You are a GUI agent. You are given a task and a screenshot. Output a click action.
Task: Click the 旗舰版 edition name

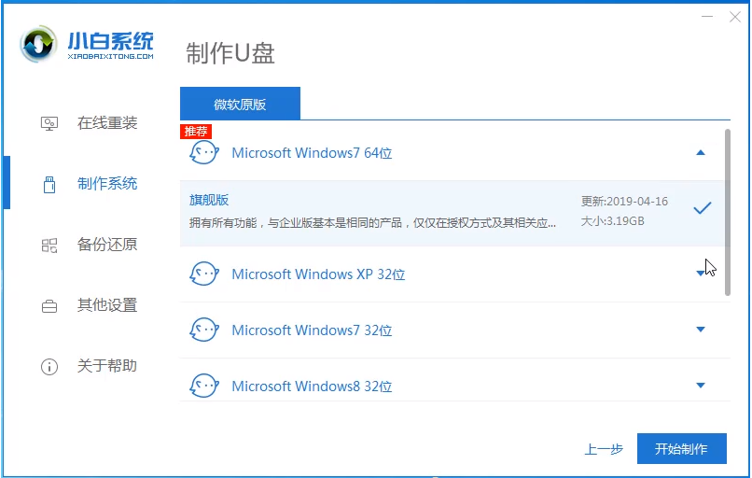click(209, 200)
